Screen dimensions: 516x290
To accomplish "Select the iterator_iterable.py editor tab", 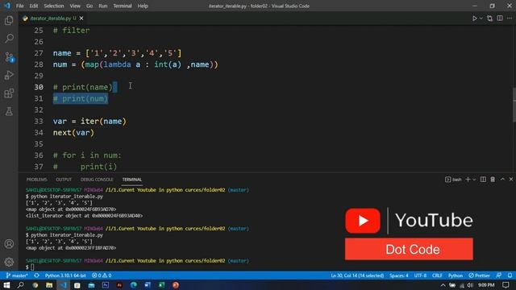I will click(53, 19).
